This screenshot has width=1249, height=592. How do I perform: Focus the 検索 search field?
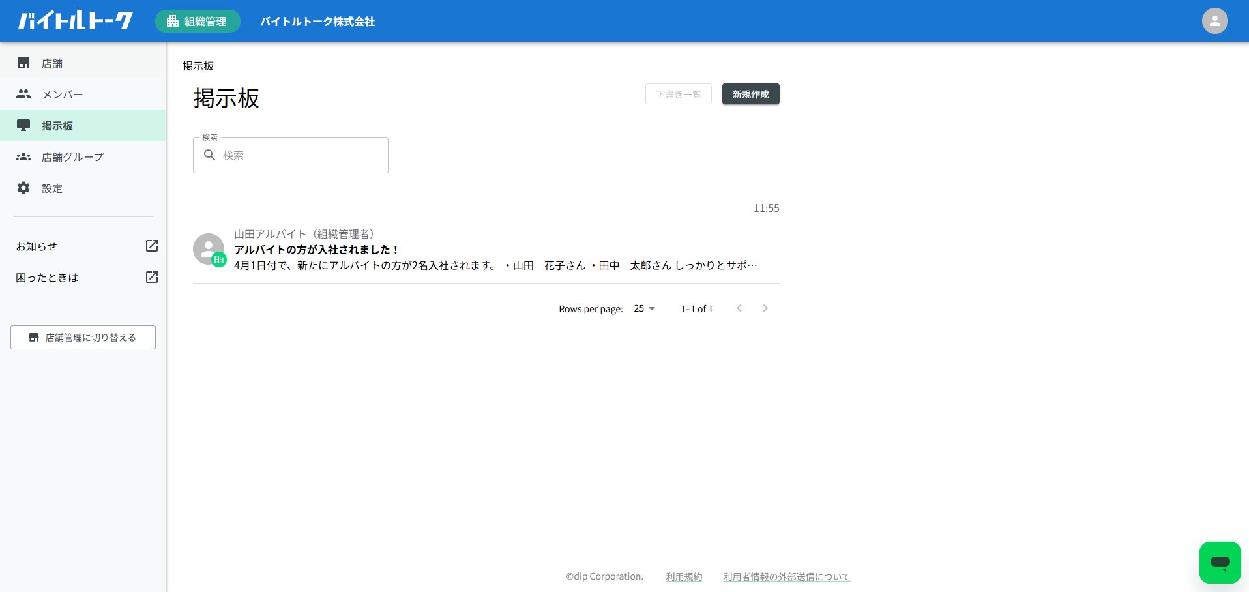click(291, 155)
